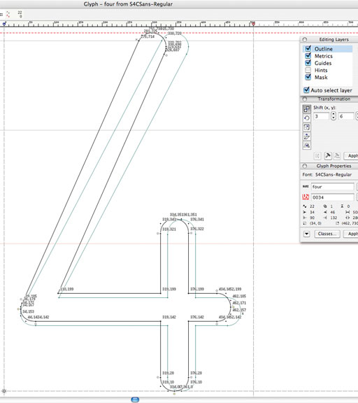Screen dimensions: 358x403
Task: Toggle the Outline layer checkbox
Action: [308, 48]
